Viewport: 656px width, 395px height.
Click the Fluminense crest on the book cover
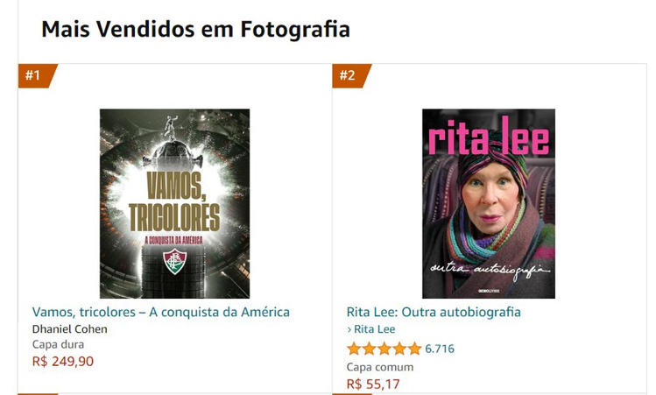click(174, 262)
